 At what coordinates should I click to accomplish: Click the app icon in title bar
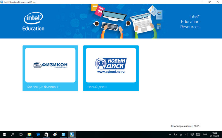click(x=2, y=2)
